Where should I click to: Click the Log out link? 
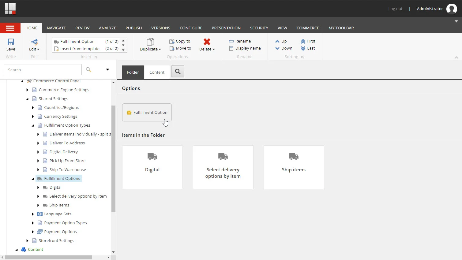[x=395, y=9]
